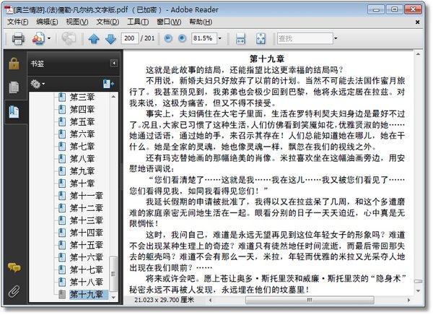Screen dimensions: 433x315
Task: Select bookmark 第十二章
Action: coord(87,208)
